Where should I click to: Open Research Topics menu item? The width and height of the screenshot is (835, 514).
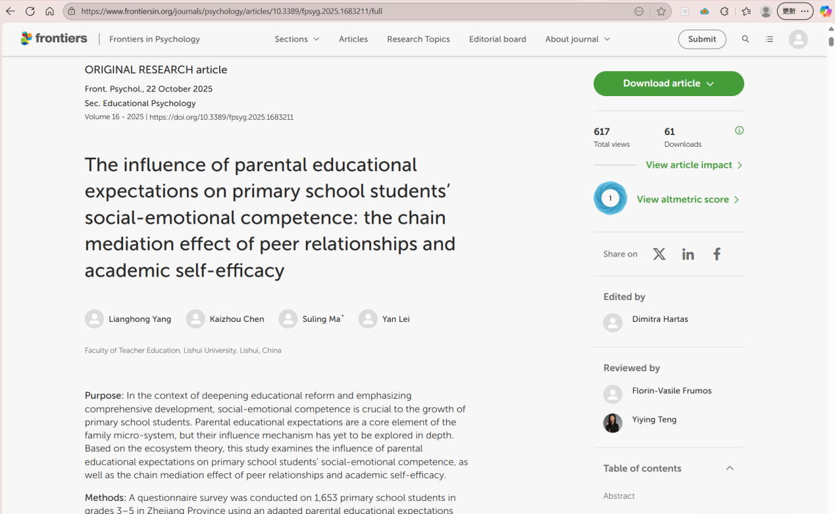pos(418,39)
